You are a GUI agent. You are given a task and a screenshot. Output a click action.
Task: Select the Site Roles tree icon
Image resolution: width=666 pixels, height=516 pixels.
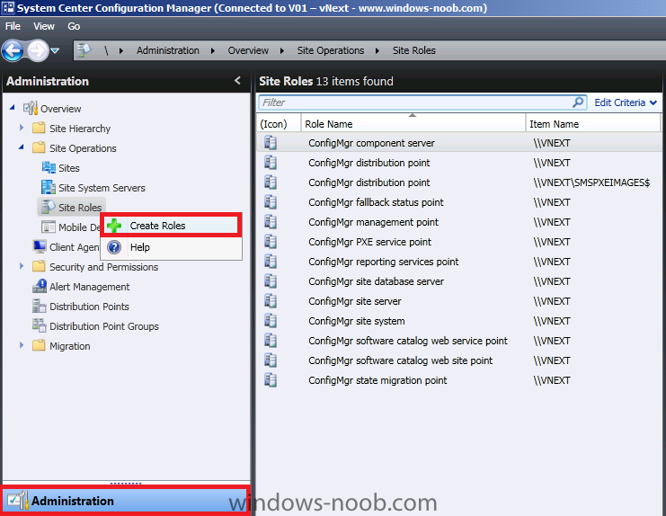click(x=49, y=207)
